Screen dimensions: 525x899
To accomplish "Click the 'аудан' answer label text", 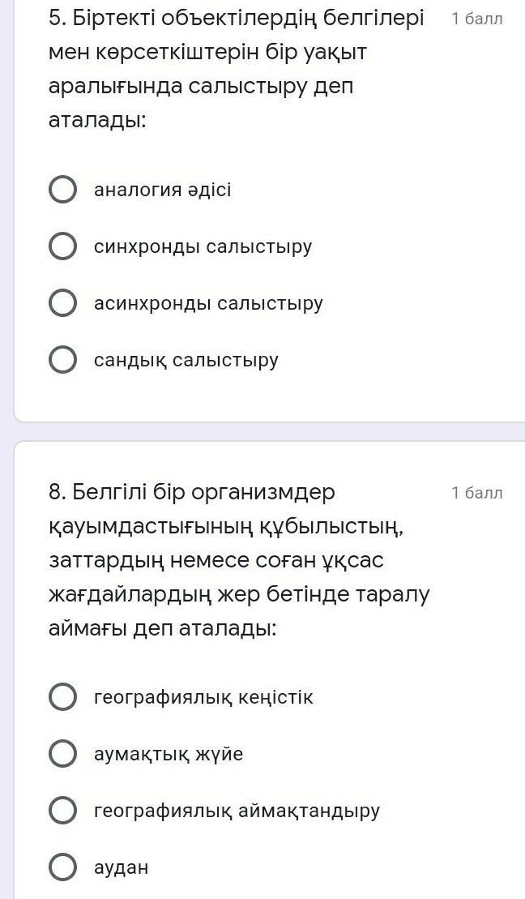I will click(x=122, y=867).
